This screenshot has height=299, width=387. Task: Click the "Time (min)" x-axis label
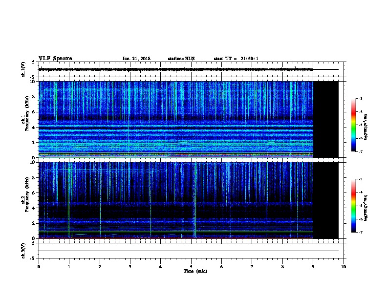[195, 271]
